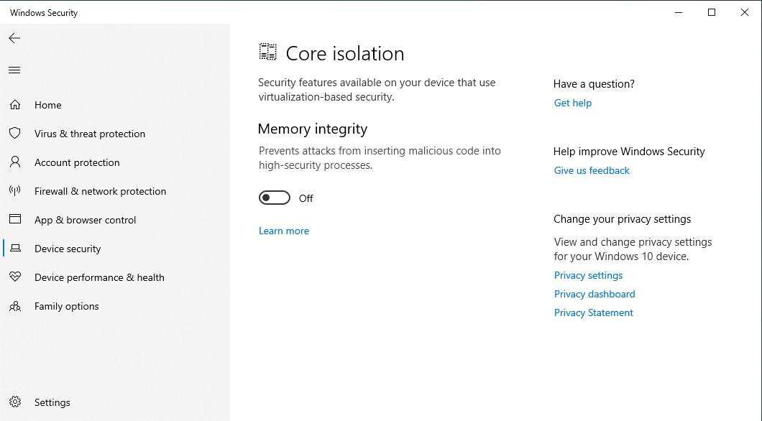
Task: Open the Learn more link
Action: point(284,231)
